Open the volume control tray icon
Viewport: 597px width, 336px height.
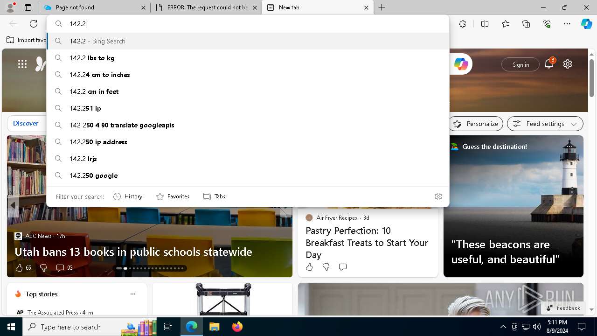point(537,327)
